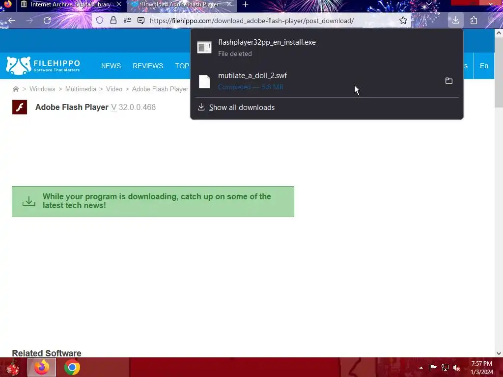Click scrollbar up arrow
Viewport: 503px width, 377px height.
pyautogui.click(x=499, y=33)
